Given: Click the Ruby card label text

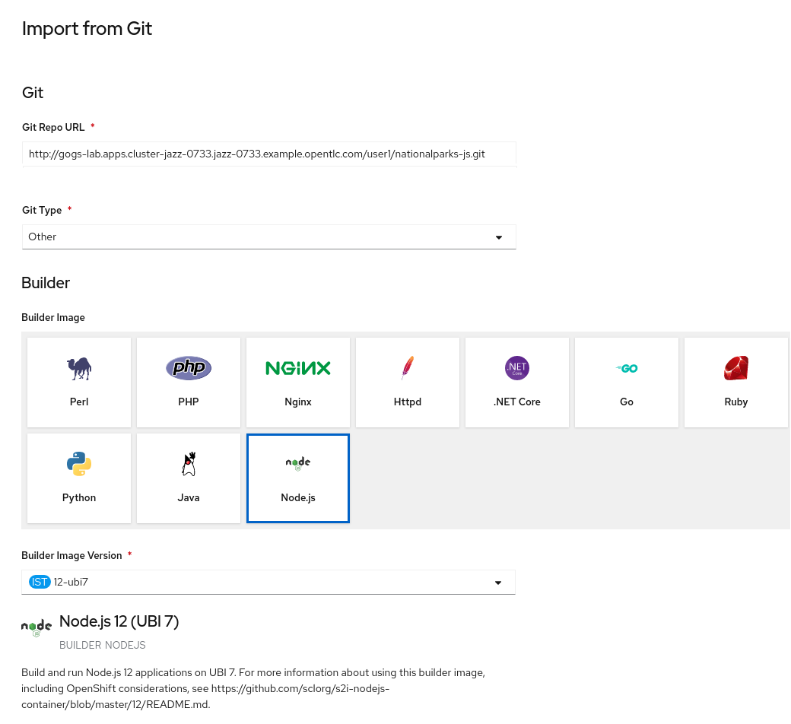Looking at the screenshot, I should [x=736, y=402].
